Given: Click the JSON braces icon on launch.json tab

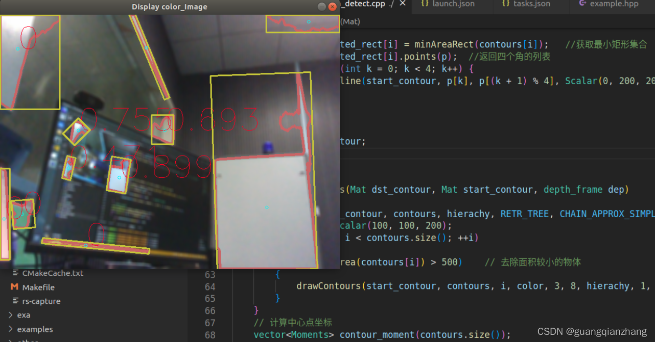Looking at the screenshot, I should point(425,4).
